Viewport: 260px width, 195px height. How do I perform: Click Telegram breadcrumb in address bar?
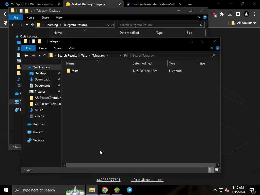coord(99,56)
